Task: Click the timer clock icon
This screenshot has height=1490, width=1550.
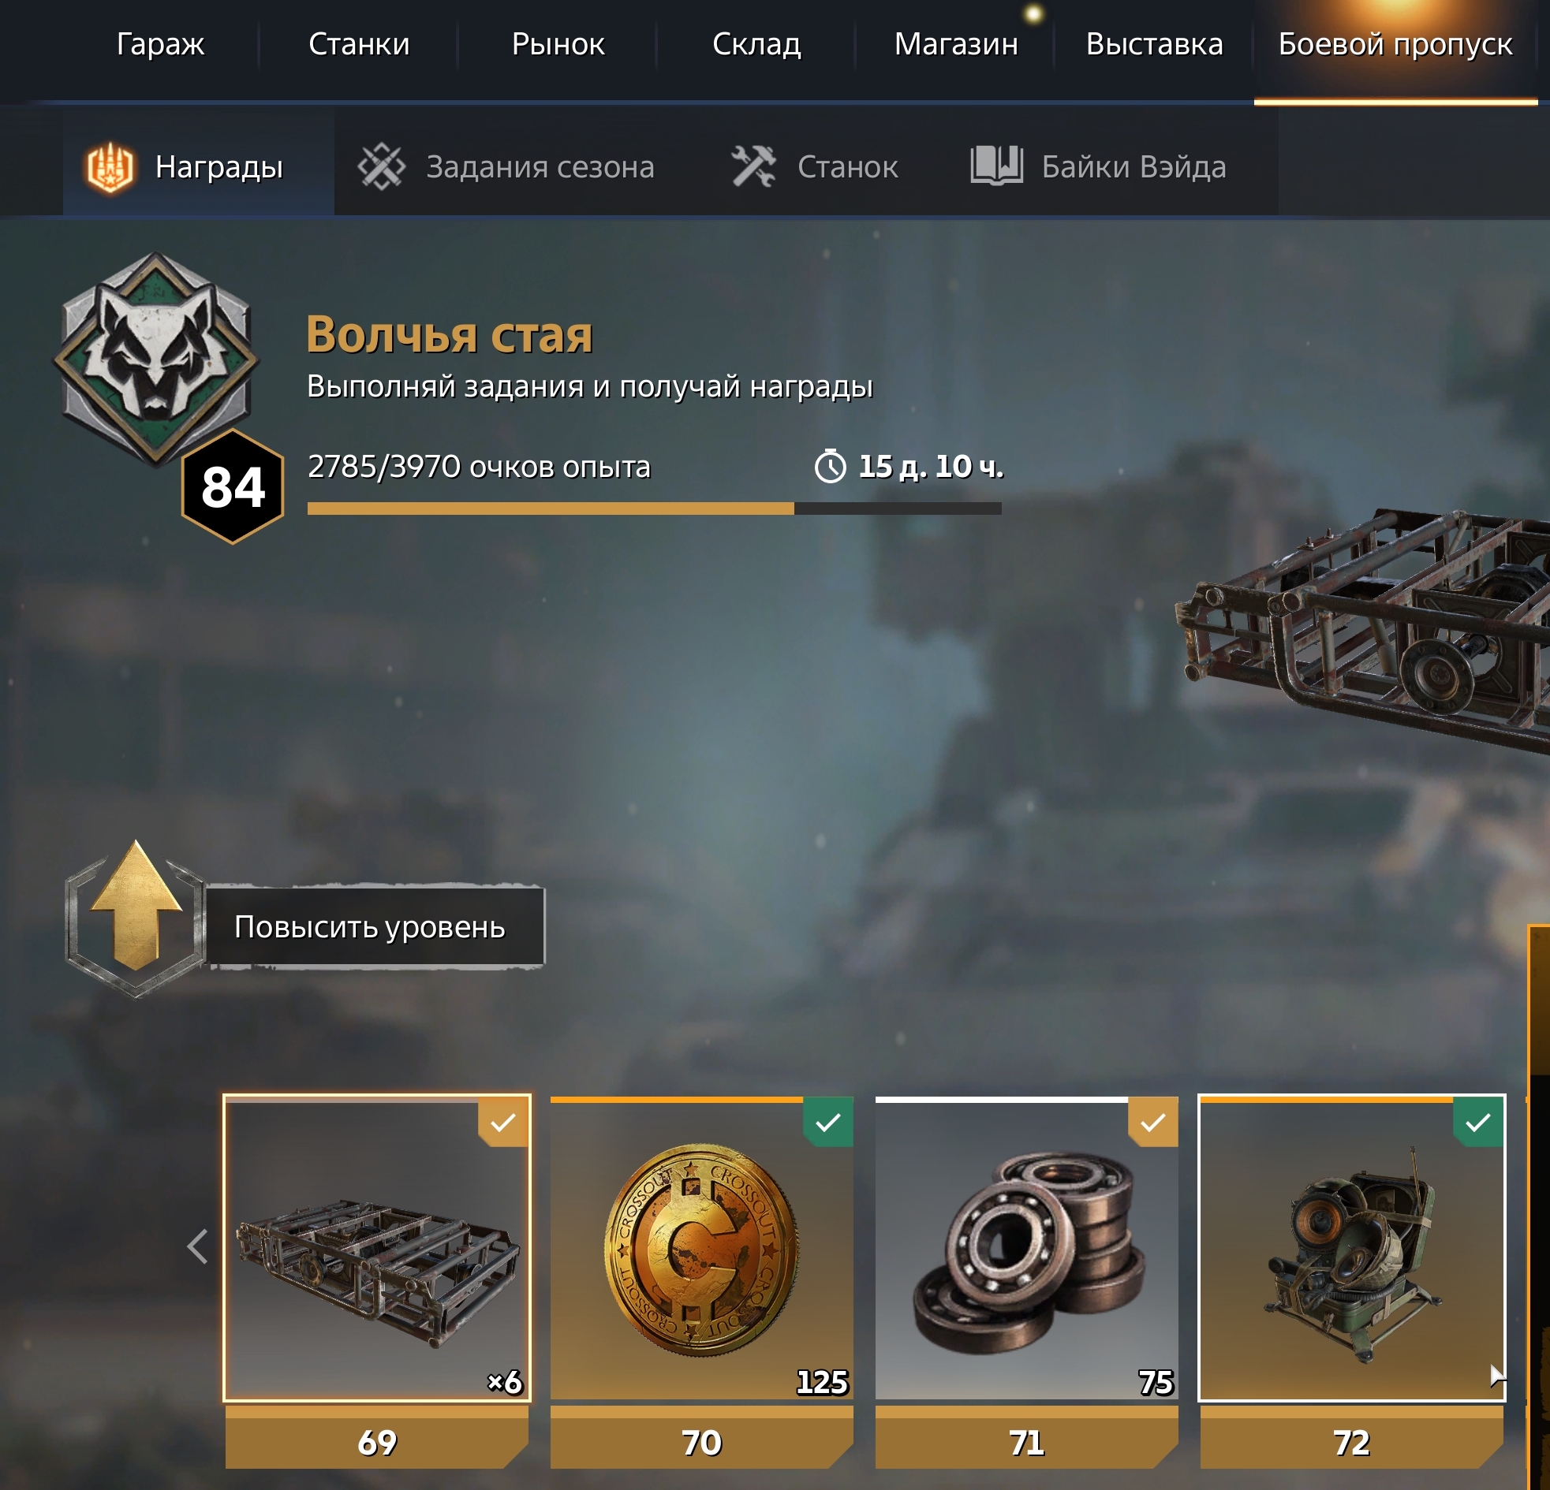Action: pos(831,466)
